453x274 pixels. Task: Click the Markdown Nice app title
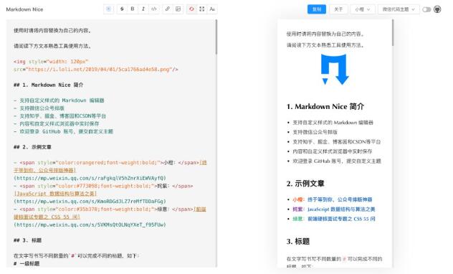coord(24,9)
